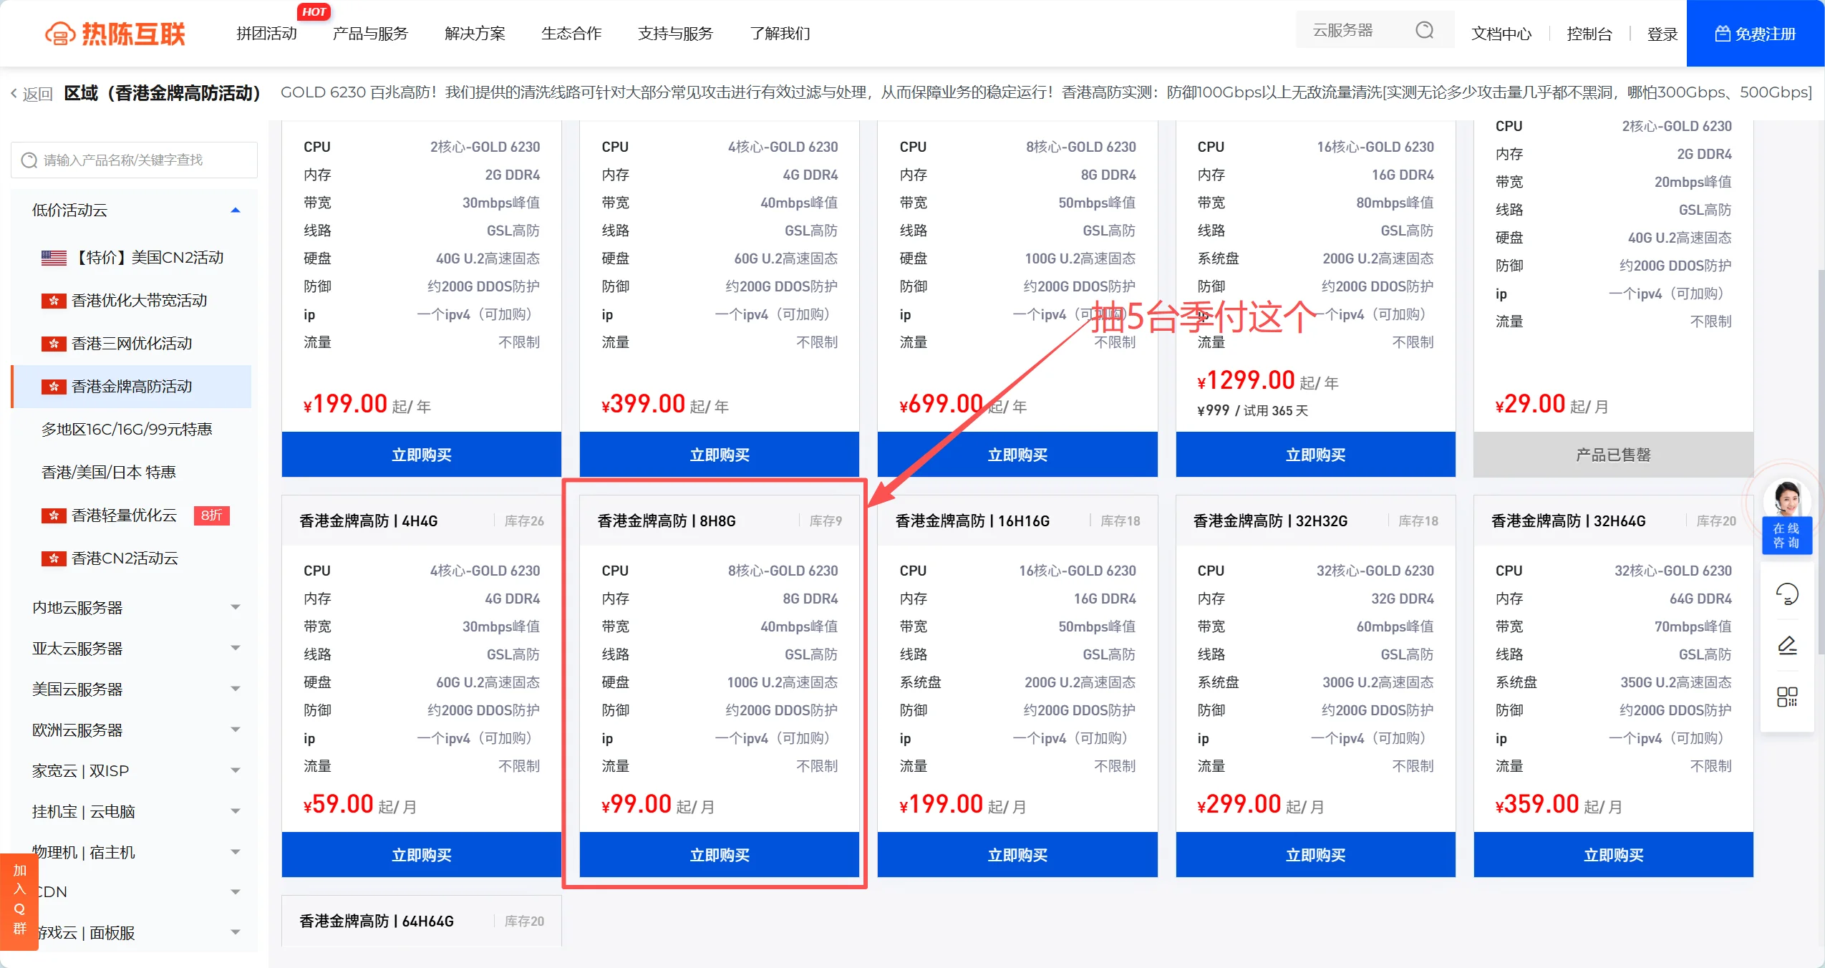Expand the CDN category
The width and height of the screenshot is (1825, 968).
pos(235,892)
